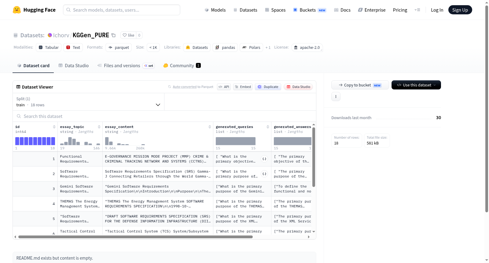
Task: Click Copy to bucket button
Action: (360, 85)
